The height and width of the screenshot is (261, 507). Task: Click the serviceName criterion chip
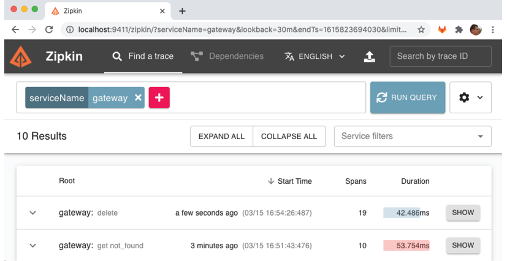tap(57, 98)
